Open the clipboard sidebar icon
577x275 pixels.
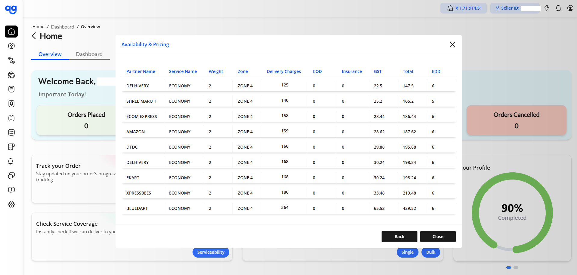(x=11, y=118)
